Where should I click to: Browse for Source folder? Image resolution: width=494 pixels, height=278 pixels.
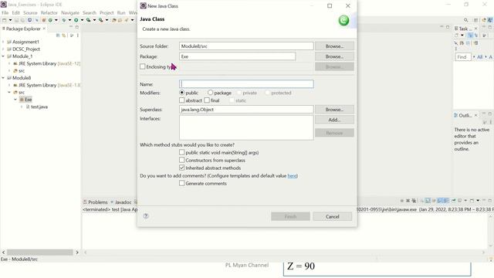click(x=334, y=46)
